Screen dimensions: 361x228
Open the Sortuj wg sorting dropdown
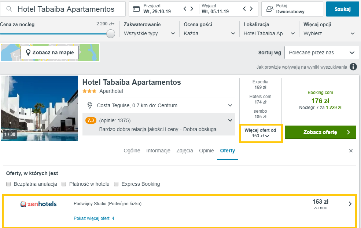(321, 53)
